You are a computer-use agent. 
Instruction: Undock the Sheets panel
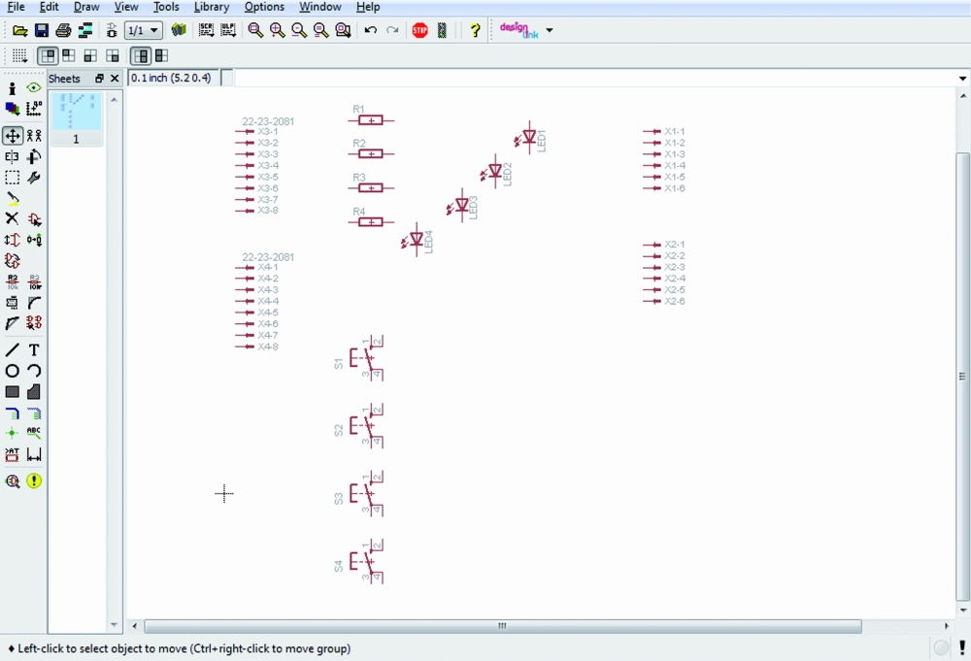pos(99,79)
